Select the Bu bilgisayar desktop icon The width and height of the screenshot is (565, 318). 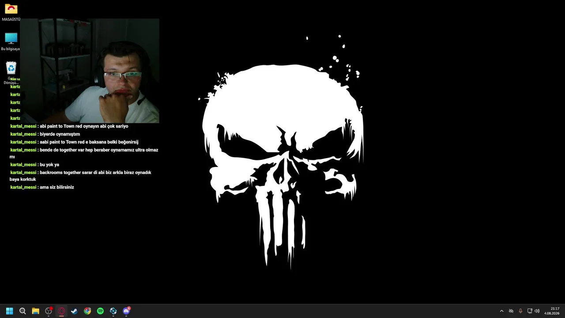[11, 42]
